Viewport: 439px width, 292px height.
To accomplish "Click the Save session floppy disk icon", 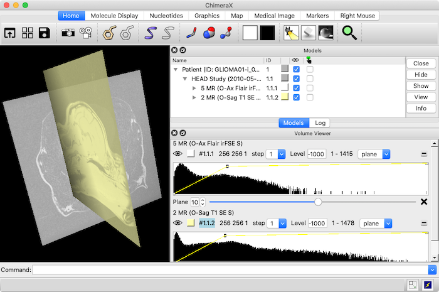I will coord(44,33).
